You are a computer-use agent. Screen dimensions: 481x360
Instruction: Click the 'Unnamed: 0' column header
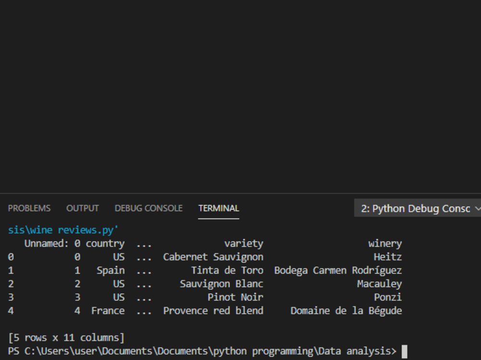(52, 244)
